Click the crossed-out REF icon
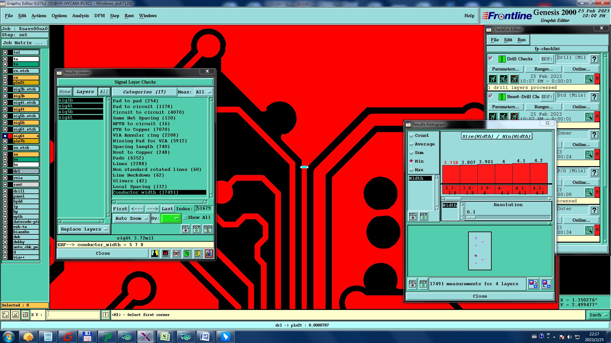 coord(176,253)
